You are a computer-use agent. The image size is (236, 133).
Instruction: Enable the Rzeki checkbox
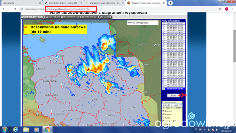pos(163,117)
